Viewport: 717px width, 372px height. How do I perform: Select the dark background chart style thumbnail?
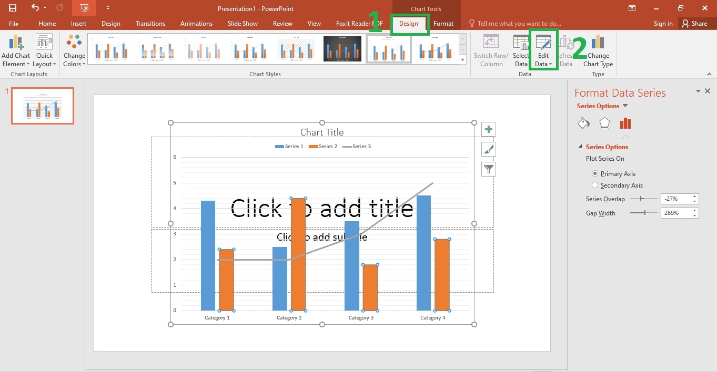pos(342,49)
